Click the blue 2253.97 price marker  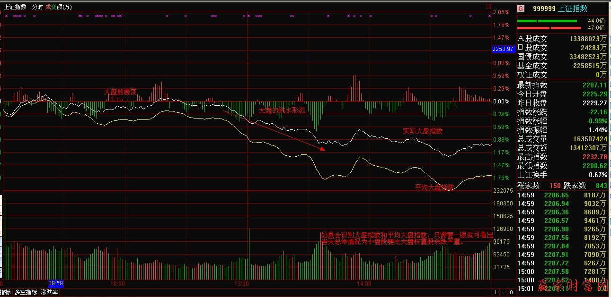[503, 49]
